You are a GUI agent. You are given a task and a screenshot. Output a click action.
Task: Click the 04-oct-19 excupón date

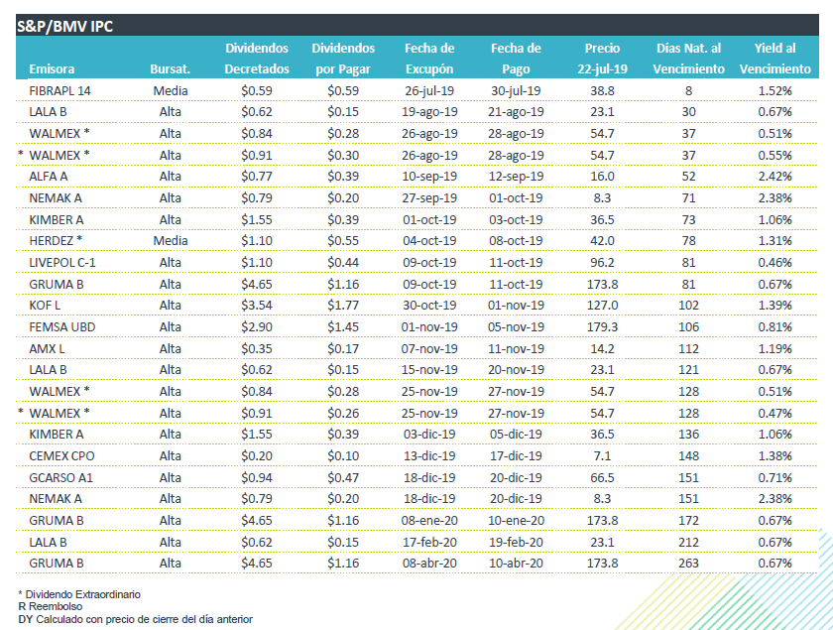click(429, 241)
